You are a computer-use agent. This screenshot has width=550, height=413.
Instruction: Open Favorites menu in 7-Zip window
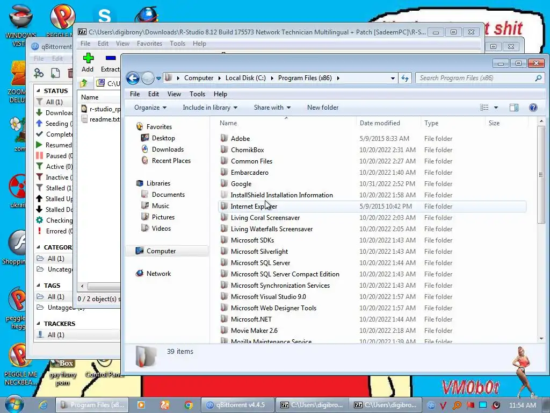coord(149,44)
